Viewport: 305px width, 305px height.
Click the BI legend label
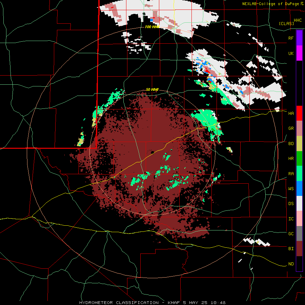(291, 249)
